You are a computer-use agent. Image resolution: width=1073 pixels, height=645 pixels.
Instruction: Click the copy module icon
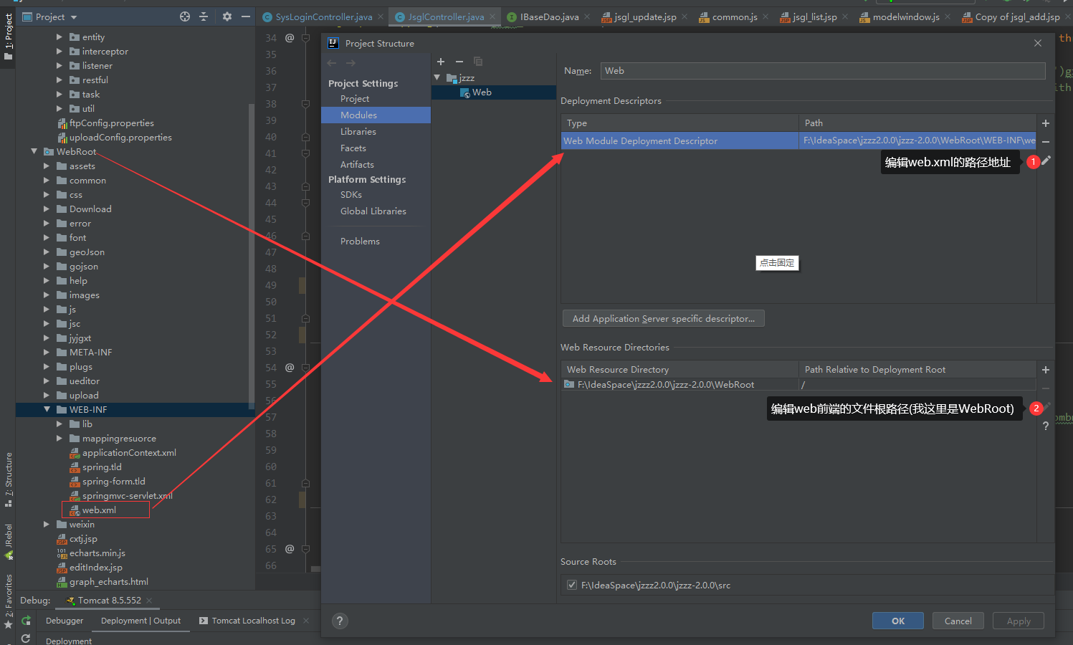(478, 62)
